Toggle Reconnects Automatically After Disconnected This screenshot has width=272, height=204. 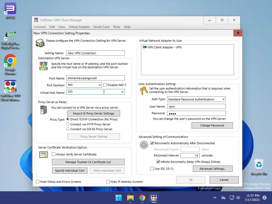pyautogui.click(x=152, y=143)
